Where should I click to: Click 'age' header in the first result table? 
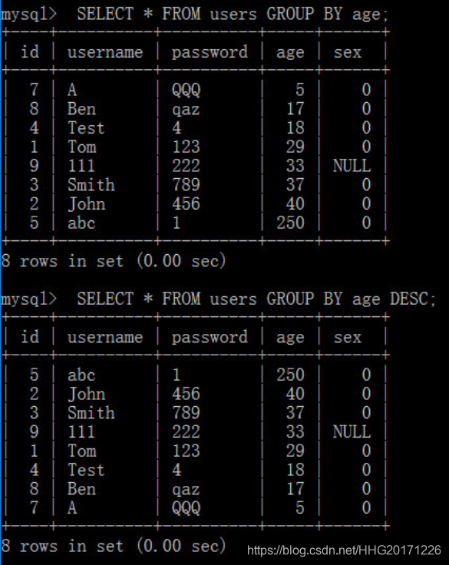tap(290, 53)
